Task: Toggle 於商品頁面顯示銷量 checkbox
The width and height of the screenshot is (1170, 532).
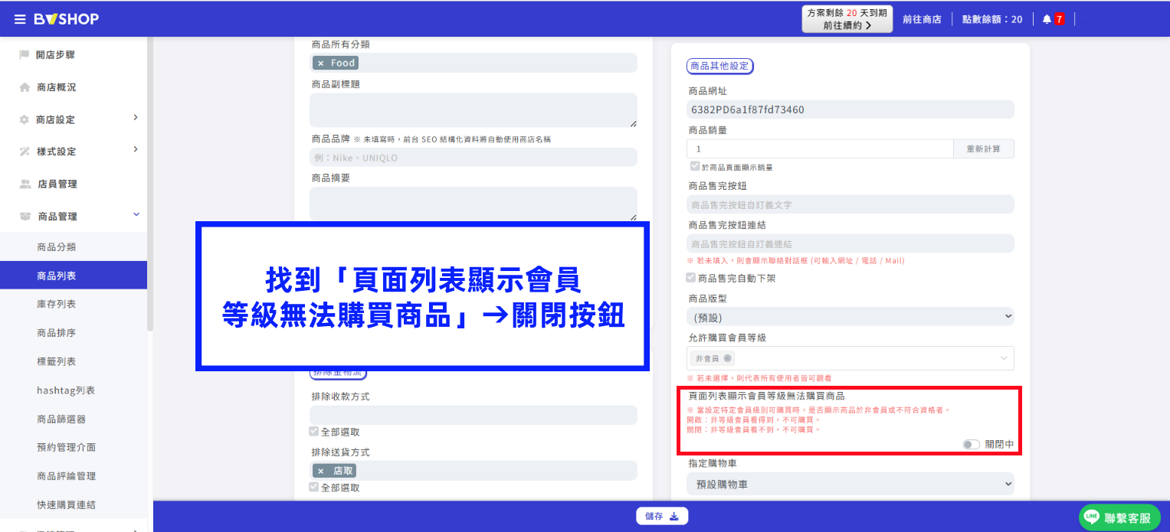Action: tap(694, 166)
